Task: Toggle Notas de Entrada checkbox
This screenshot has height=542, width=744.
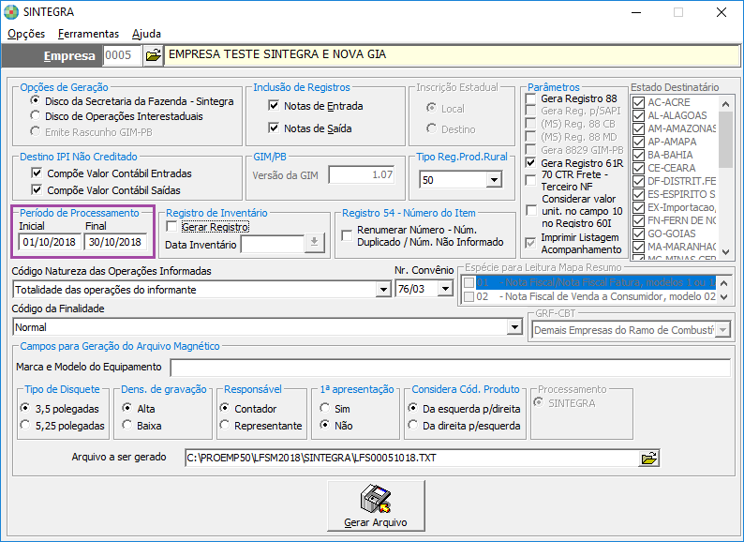Action: coord(274,105)
